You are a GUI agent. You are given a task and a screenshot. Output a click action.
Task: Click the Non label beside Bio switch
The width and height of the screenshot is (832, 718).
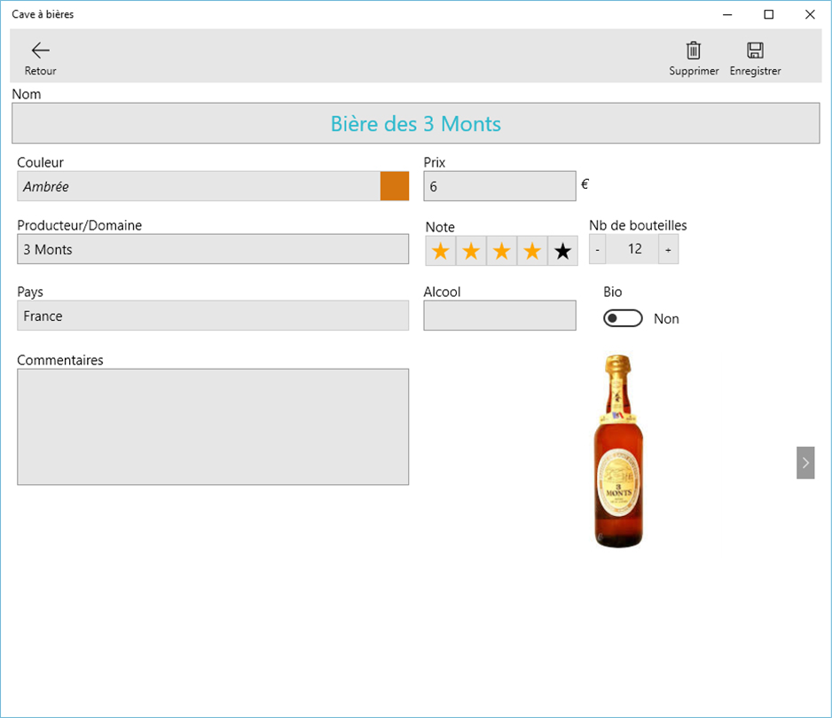666,319
